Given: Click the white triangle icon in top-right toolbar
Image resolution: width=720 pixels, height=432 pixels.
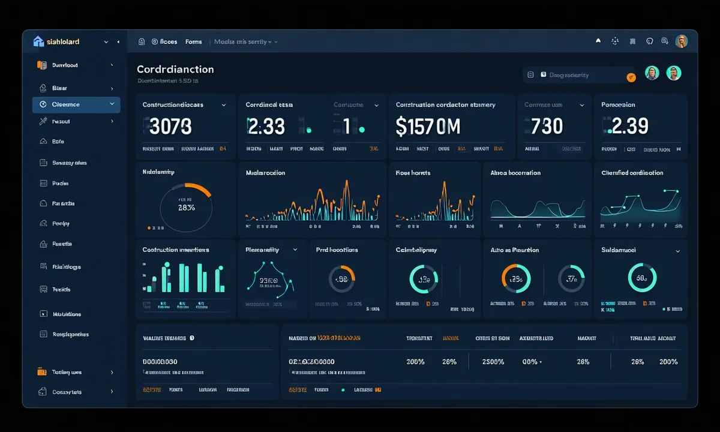Looking at the screenshot, I should click(598, 41).
